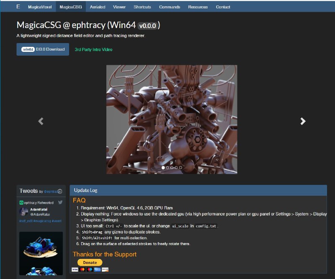Select the second carousel indicator dot
Viewport: 335px width, 279px height.
[167, 168]
